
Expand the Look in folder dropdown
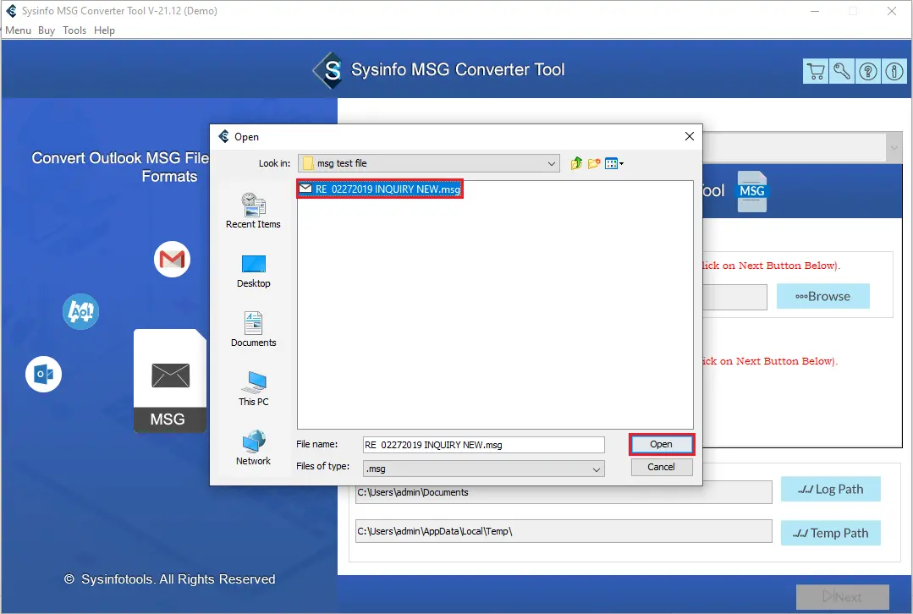(x=552, y=163)
